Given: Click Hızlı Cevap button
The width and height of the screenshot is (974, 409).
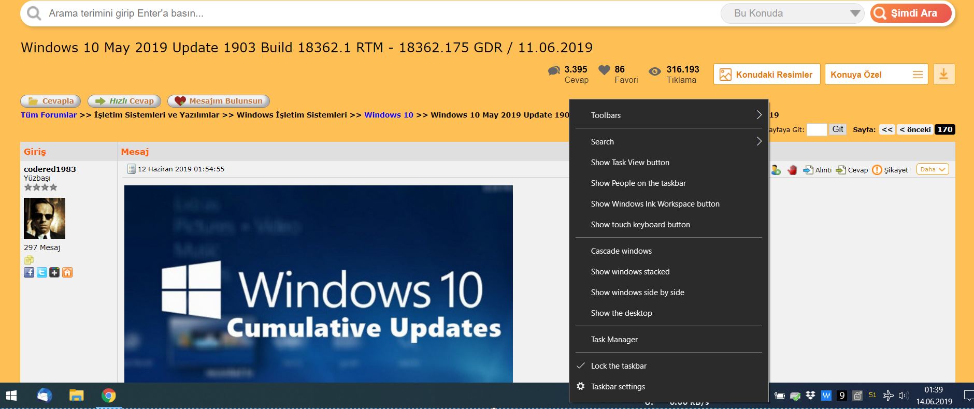Looking at the screenshot, I should coord(124,101).
